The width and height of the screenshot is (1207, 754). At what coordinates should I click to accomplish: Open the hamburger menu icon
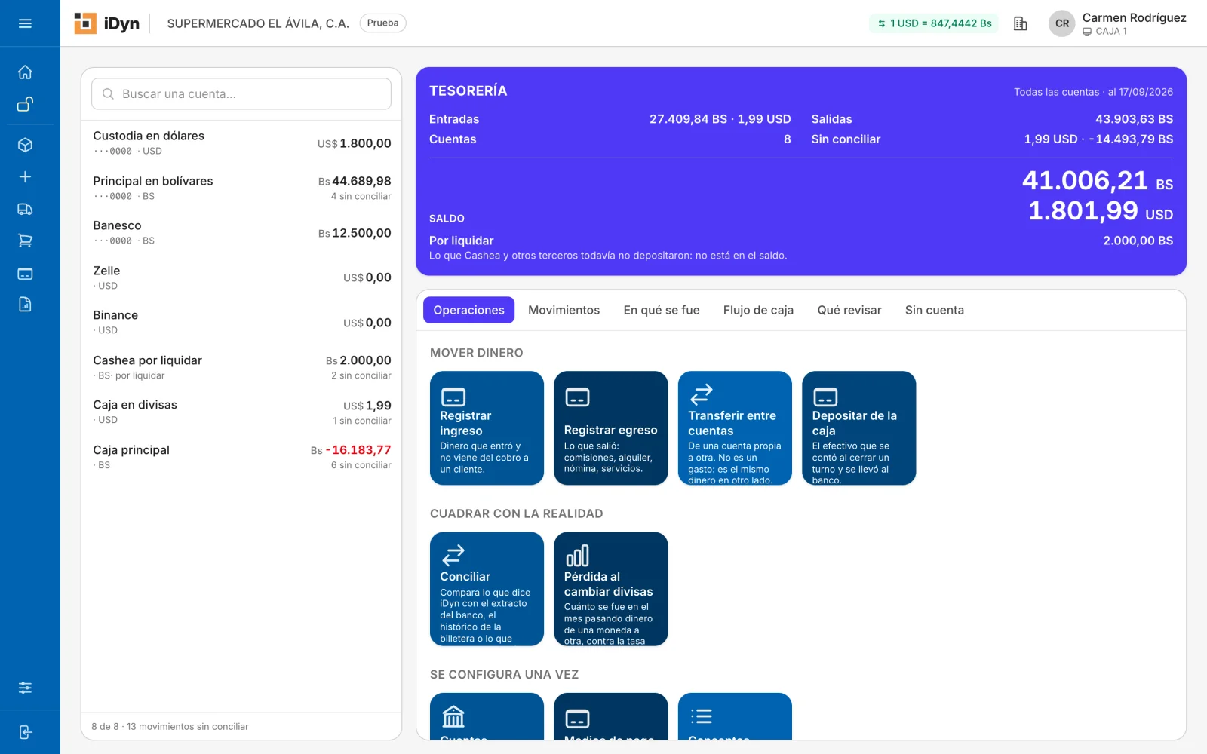[x=25, y=23]
